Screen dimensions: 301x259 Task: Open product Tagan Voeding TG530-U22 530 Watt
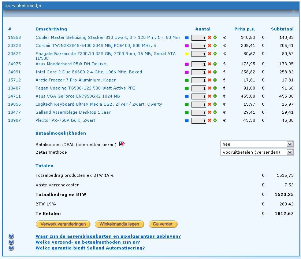tap(85, 88)
